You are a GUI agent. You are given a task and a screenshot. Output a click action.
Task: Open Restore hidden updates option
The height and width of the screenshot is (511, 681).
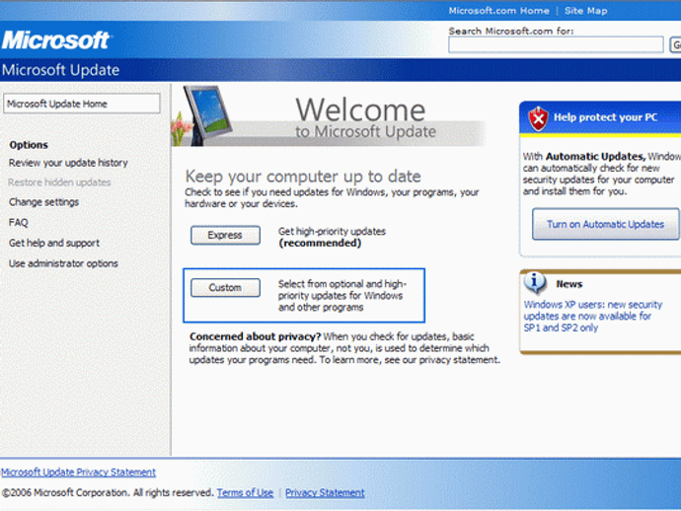point(59,182)
